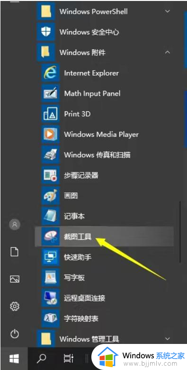Screen dimensions: 187x370
Task: Collapse the Windows 附件 folder chevron
Action: (168, 52)
